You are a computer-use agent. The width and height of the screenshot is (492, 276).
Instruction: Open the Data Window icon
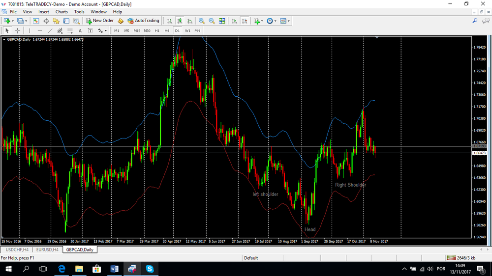click(x=46, y=21)
